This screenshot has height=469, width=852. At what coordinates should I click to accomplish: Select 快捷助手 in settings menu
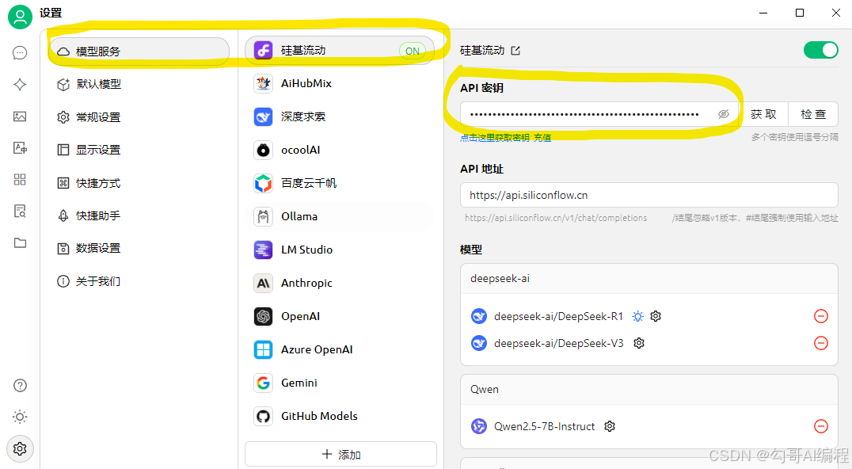139,215
